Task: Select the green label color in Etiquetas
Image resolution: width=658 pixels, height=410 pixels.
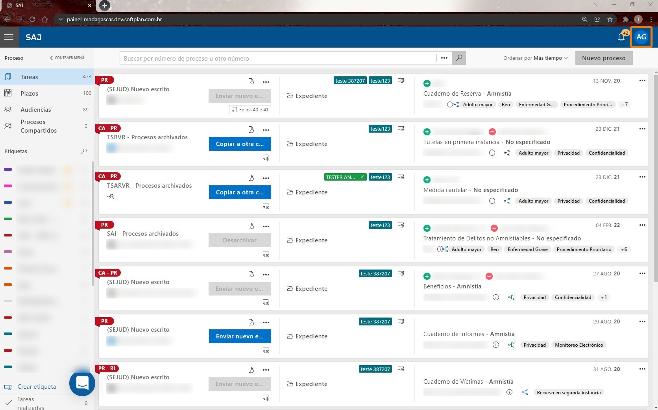Action: (8, 219)
